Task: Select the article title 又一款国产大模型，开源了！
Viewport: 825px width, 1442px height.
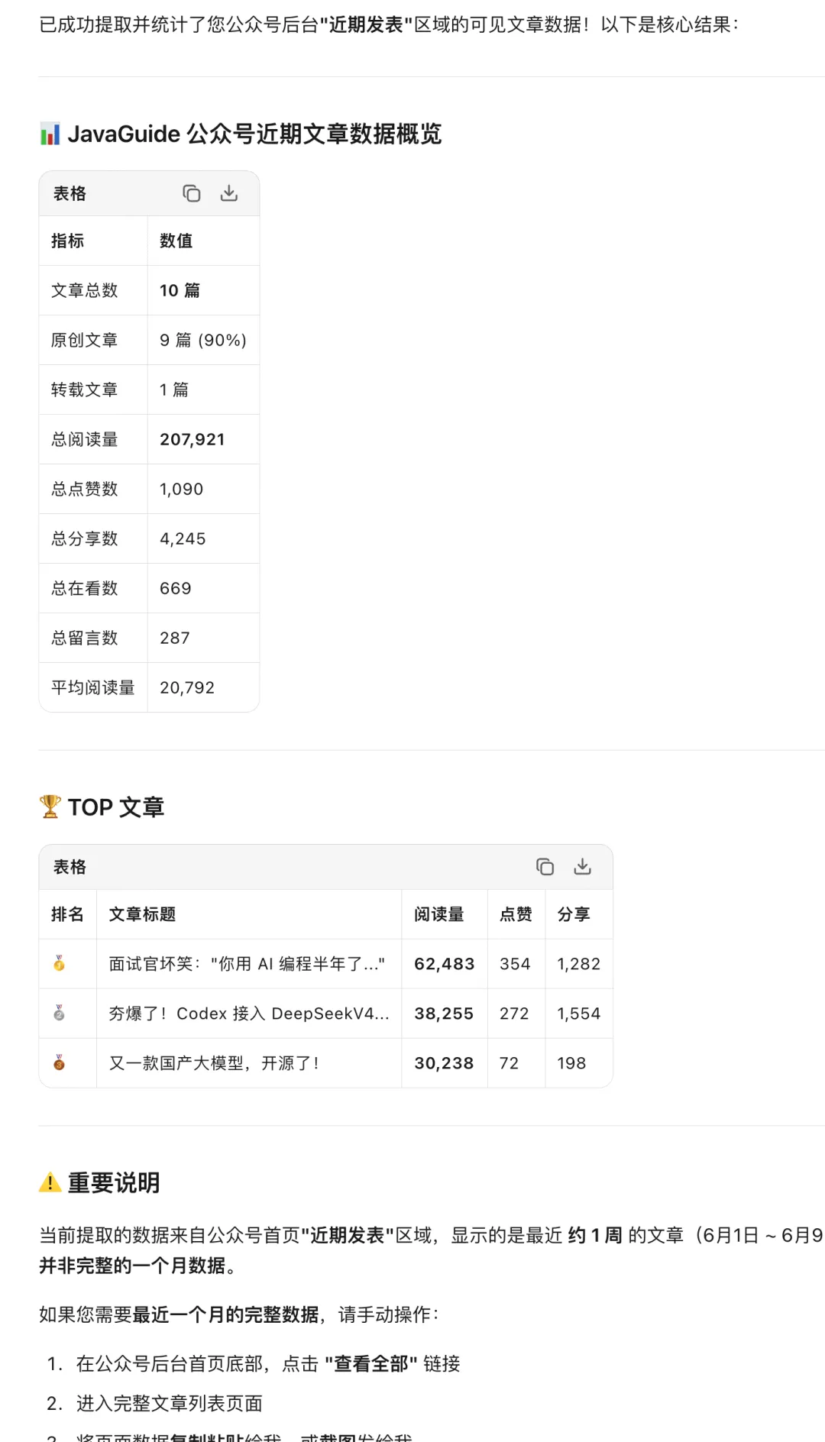Action: tap(214, 1063)
